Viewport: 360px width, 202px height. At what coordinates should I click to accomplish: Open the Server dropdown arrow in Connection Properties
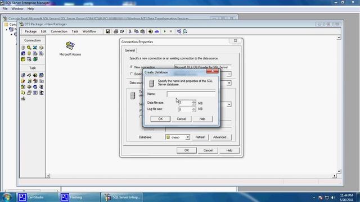click(229, 104)
